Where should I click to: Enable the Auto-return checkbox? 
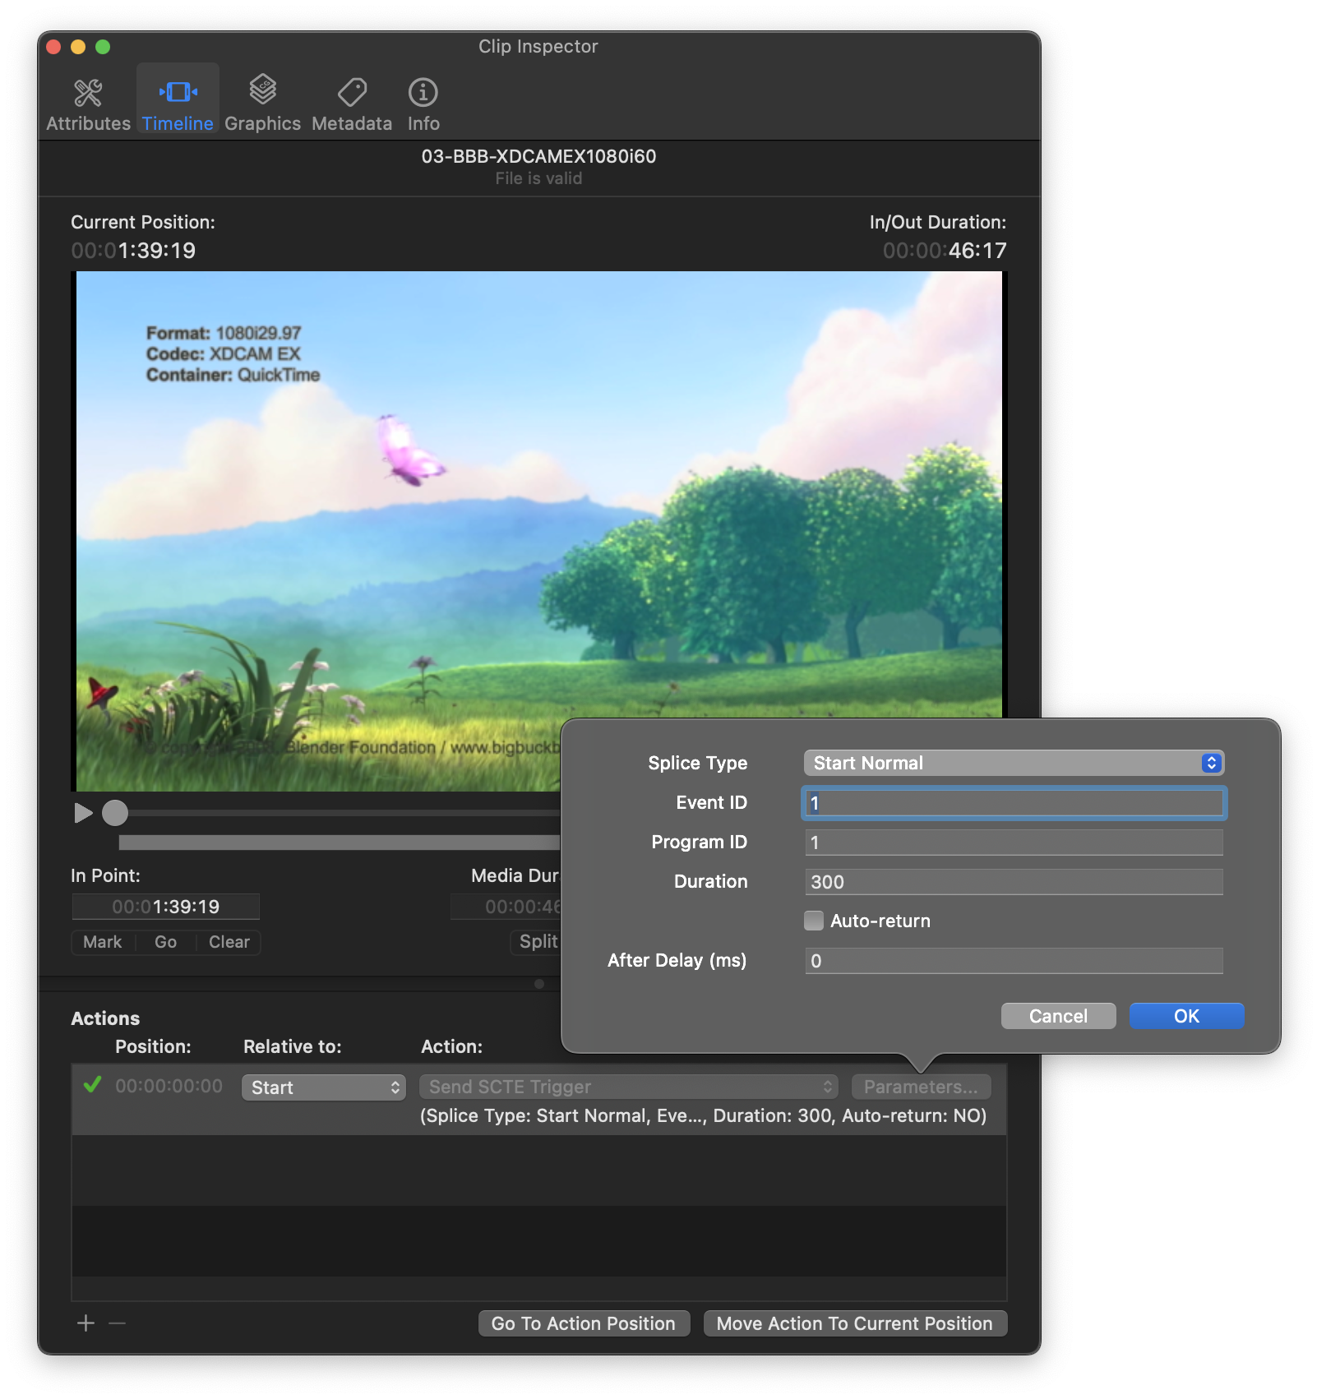814,921
